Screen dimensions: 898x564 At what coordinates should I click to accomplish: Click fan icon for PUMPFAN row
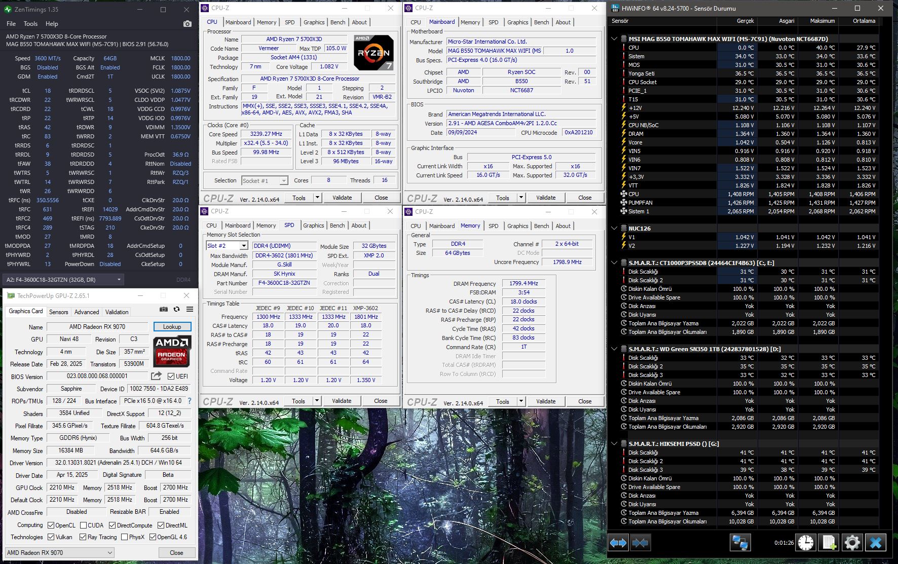pos(624,203)
